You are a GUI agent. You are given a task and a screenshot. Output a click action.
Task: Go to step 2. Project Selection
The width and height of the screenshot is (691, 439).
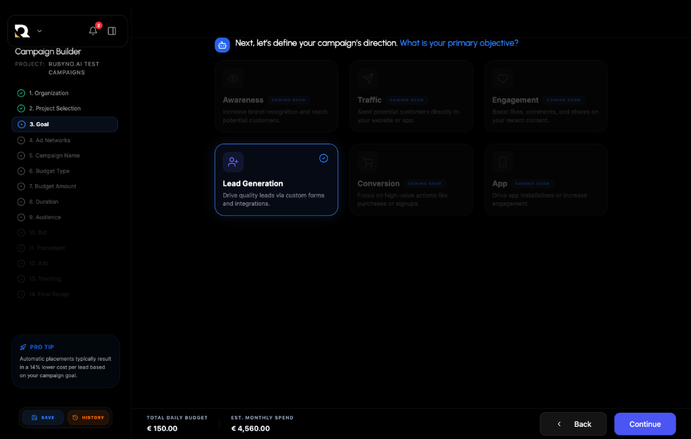pos(65,109)
